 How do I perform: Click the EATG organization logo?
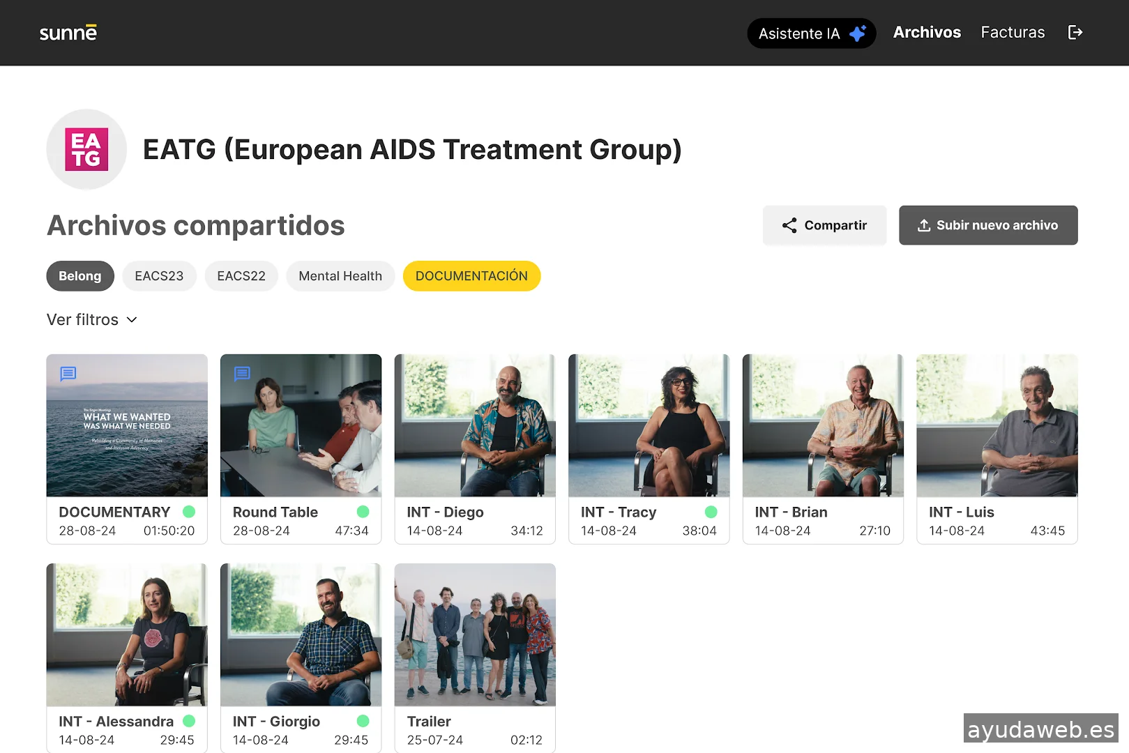tap(86, 149)
